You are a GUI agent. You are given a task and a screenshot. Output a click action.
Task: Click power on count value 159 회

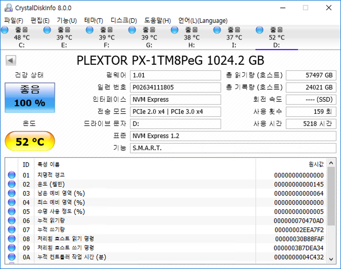[x=311, y=112]
